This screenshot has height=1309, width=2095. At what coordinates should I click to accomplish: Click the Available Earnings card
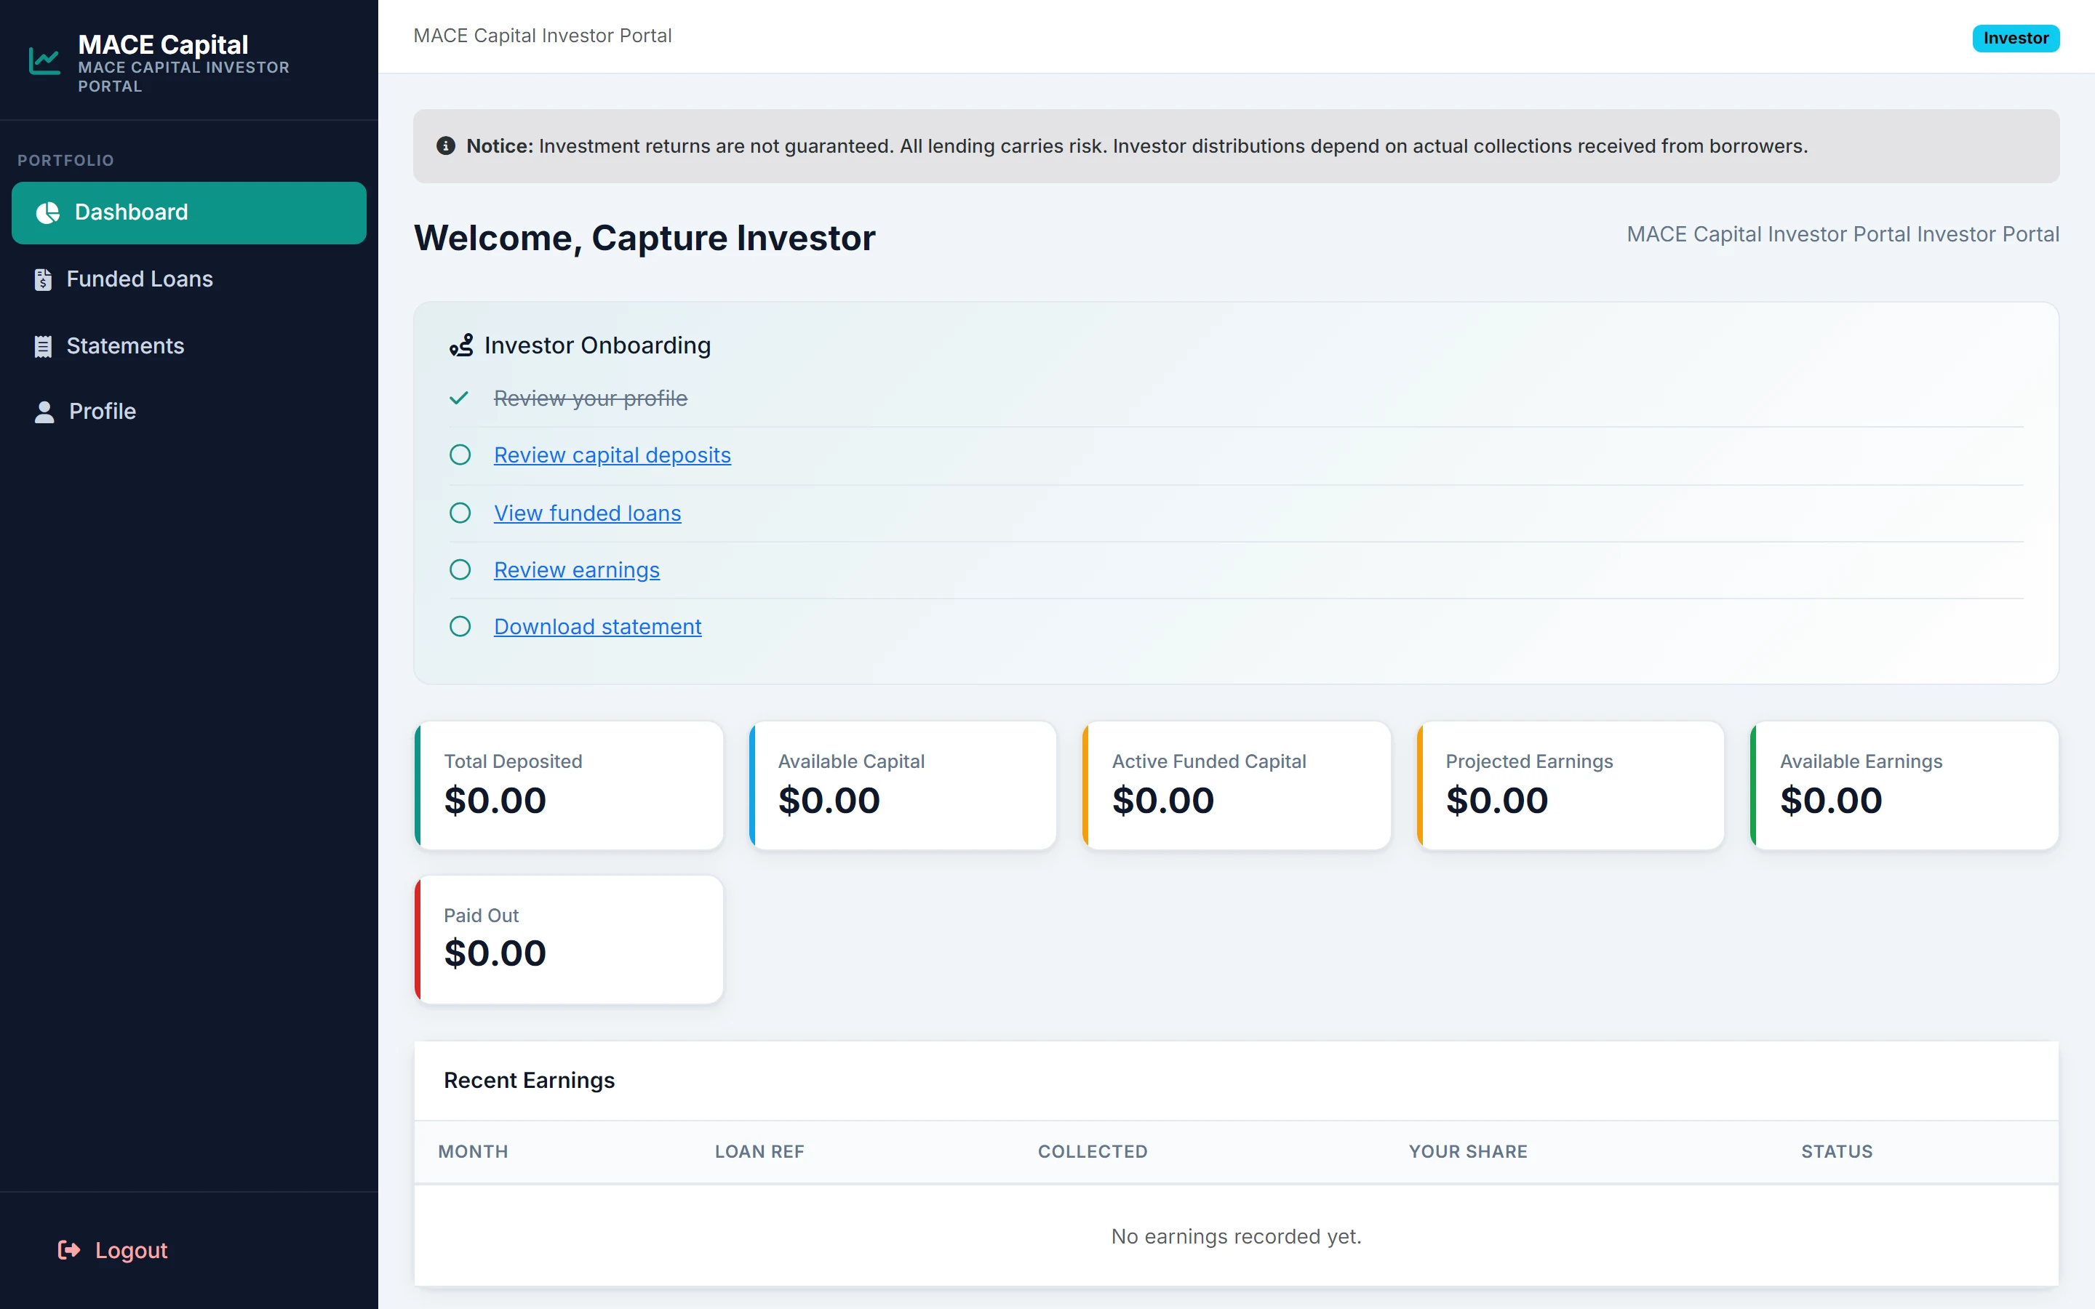(1904, 785)
